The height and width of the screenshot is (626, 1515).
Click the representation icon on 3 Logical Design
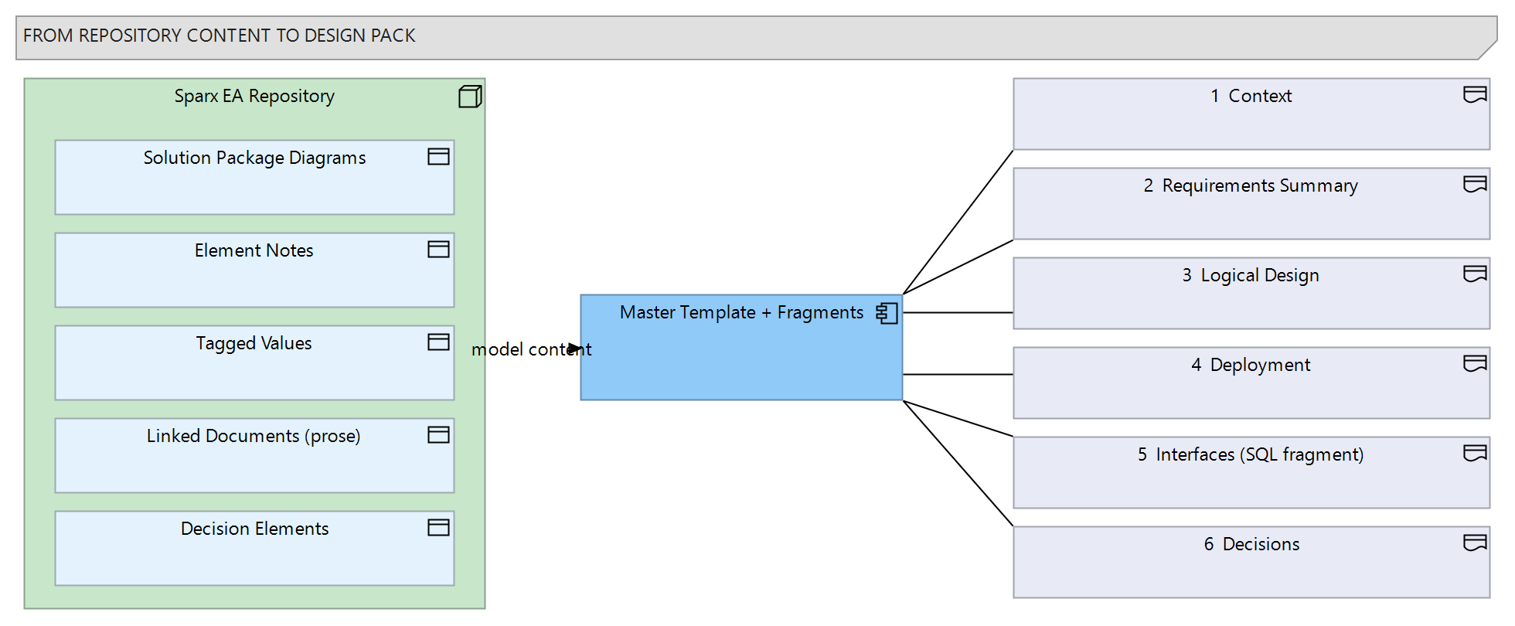point(1475,274)
